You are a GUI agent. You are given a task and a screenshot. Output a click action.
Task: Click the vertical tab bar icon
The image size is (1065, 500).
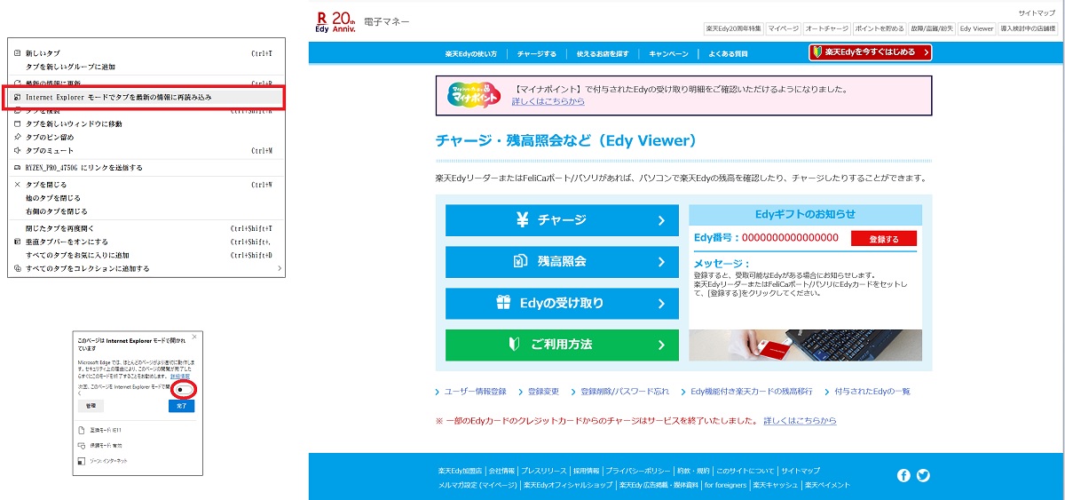pos(17,242)
